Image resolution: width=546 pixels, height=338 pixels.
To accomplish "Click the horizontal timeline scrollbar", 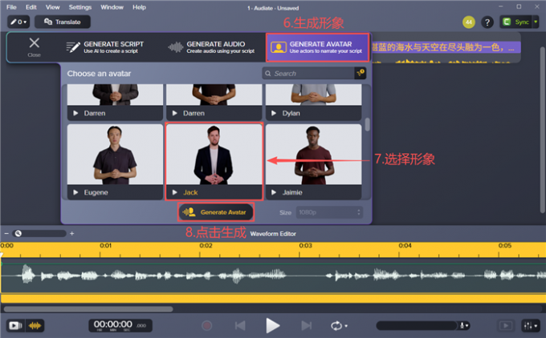I will pyautogui.click(x=88, y=309).
